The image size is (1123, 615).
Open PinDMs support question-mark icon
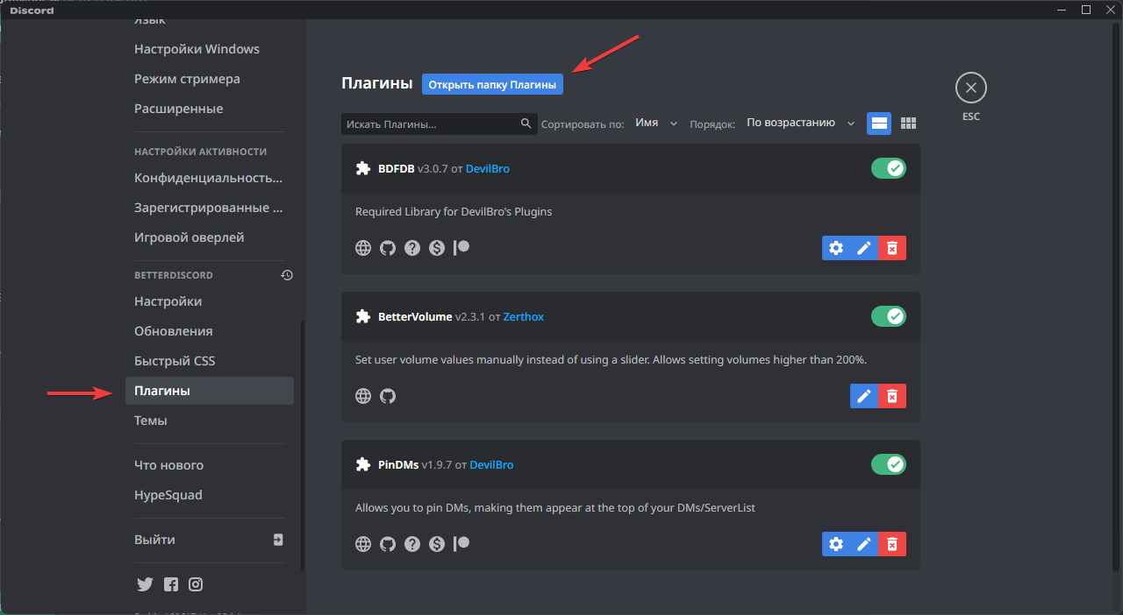tap(412, 544)
